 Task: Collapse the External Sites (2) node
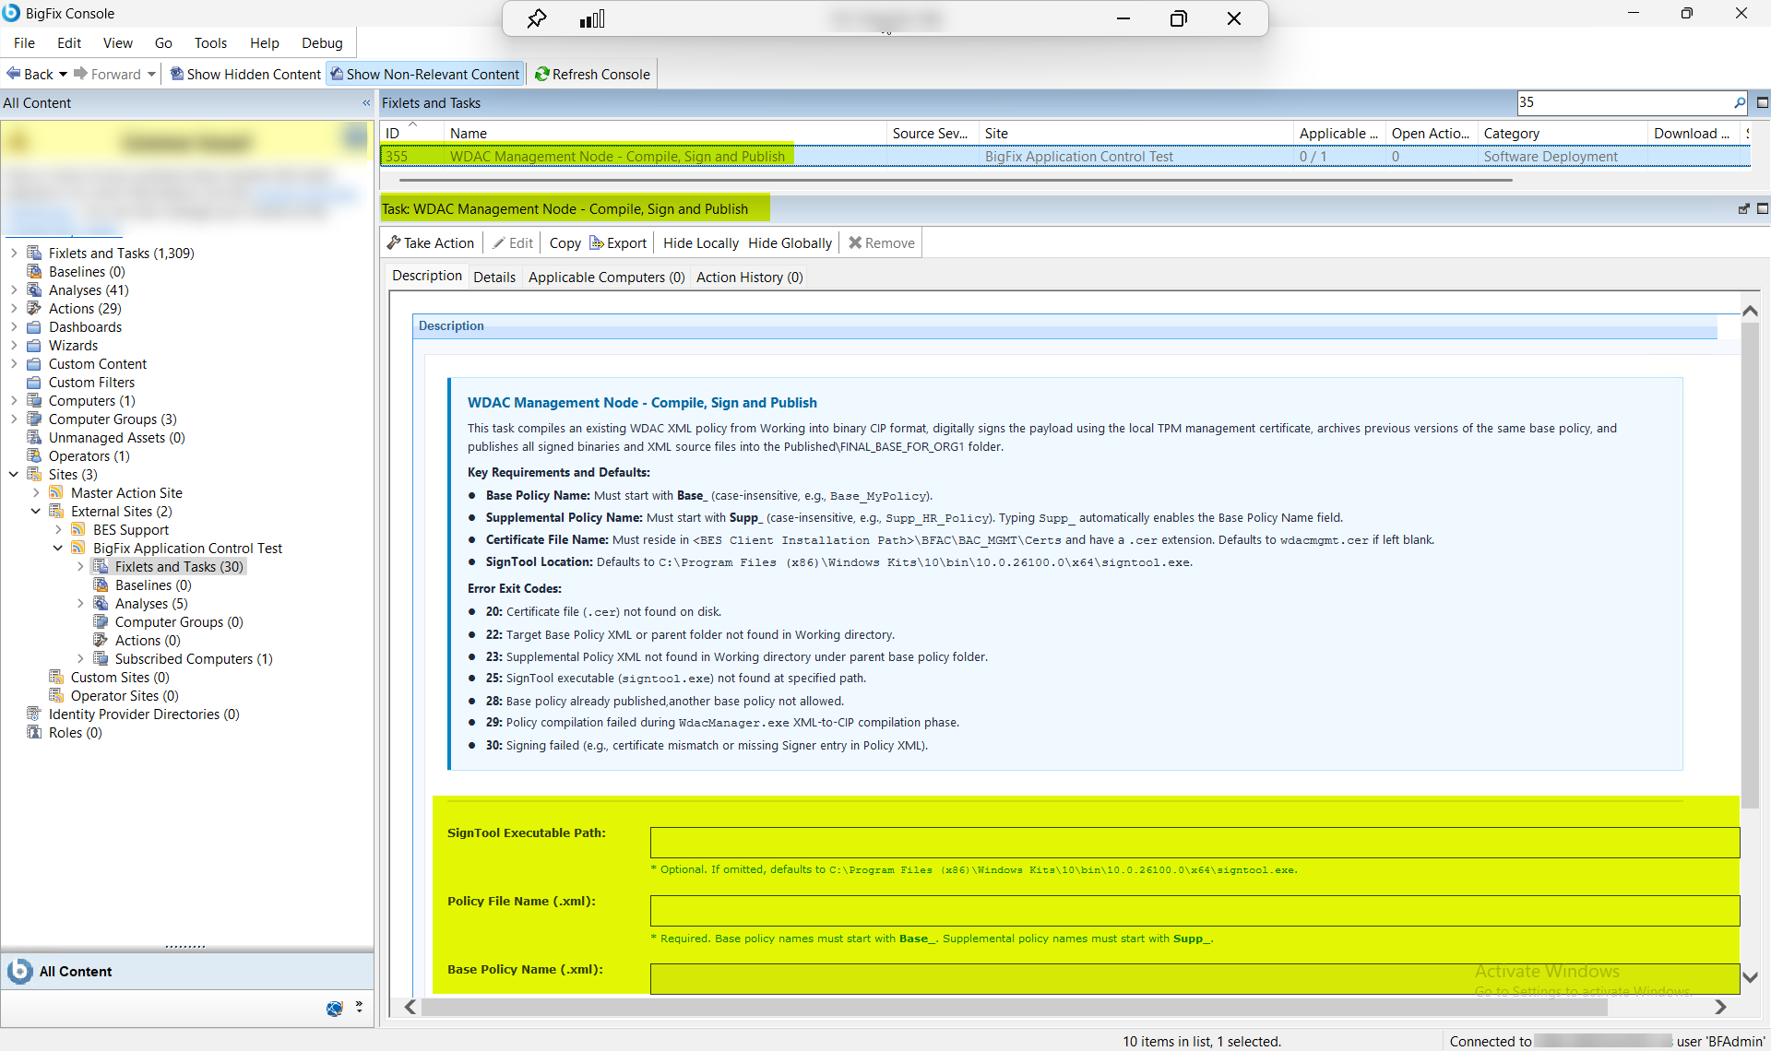[36, 512]
